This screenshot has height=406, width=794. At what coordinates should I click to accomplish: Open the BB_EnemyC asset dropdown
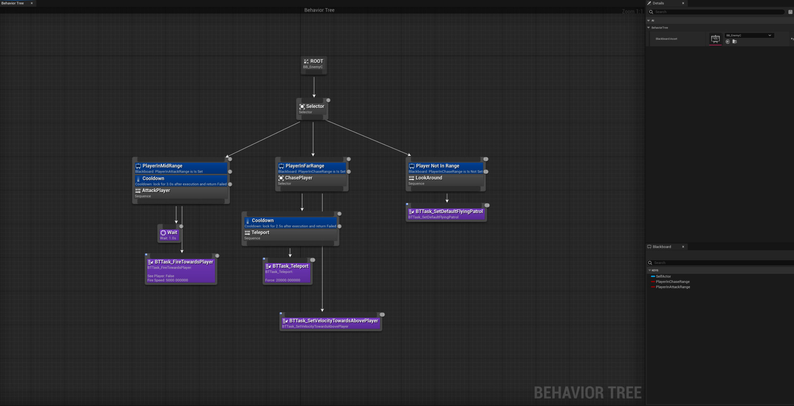tap(749, 36)
